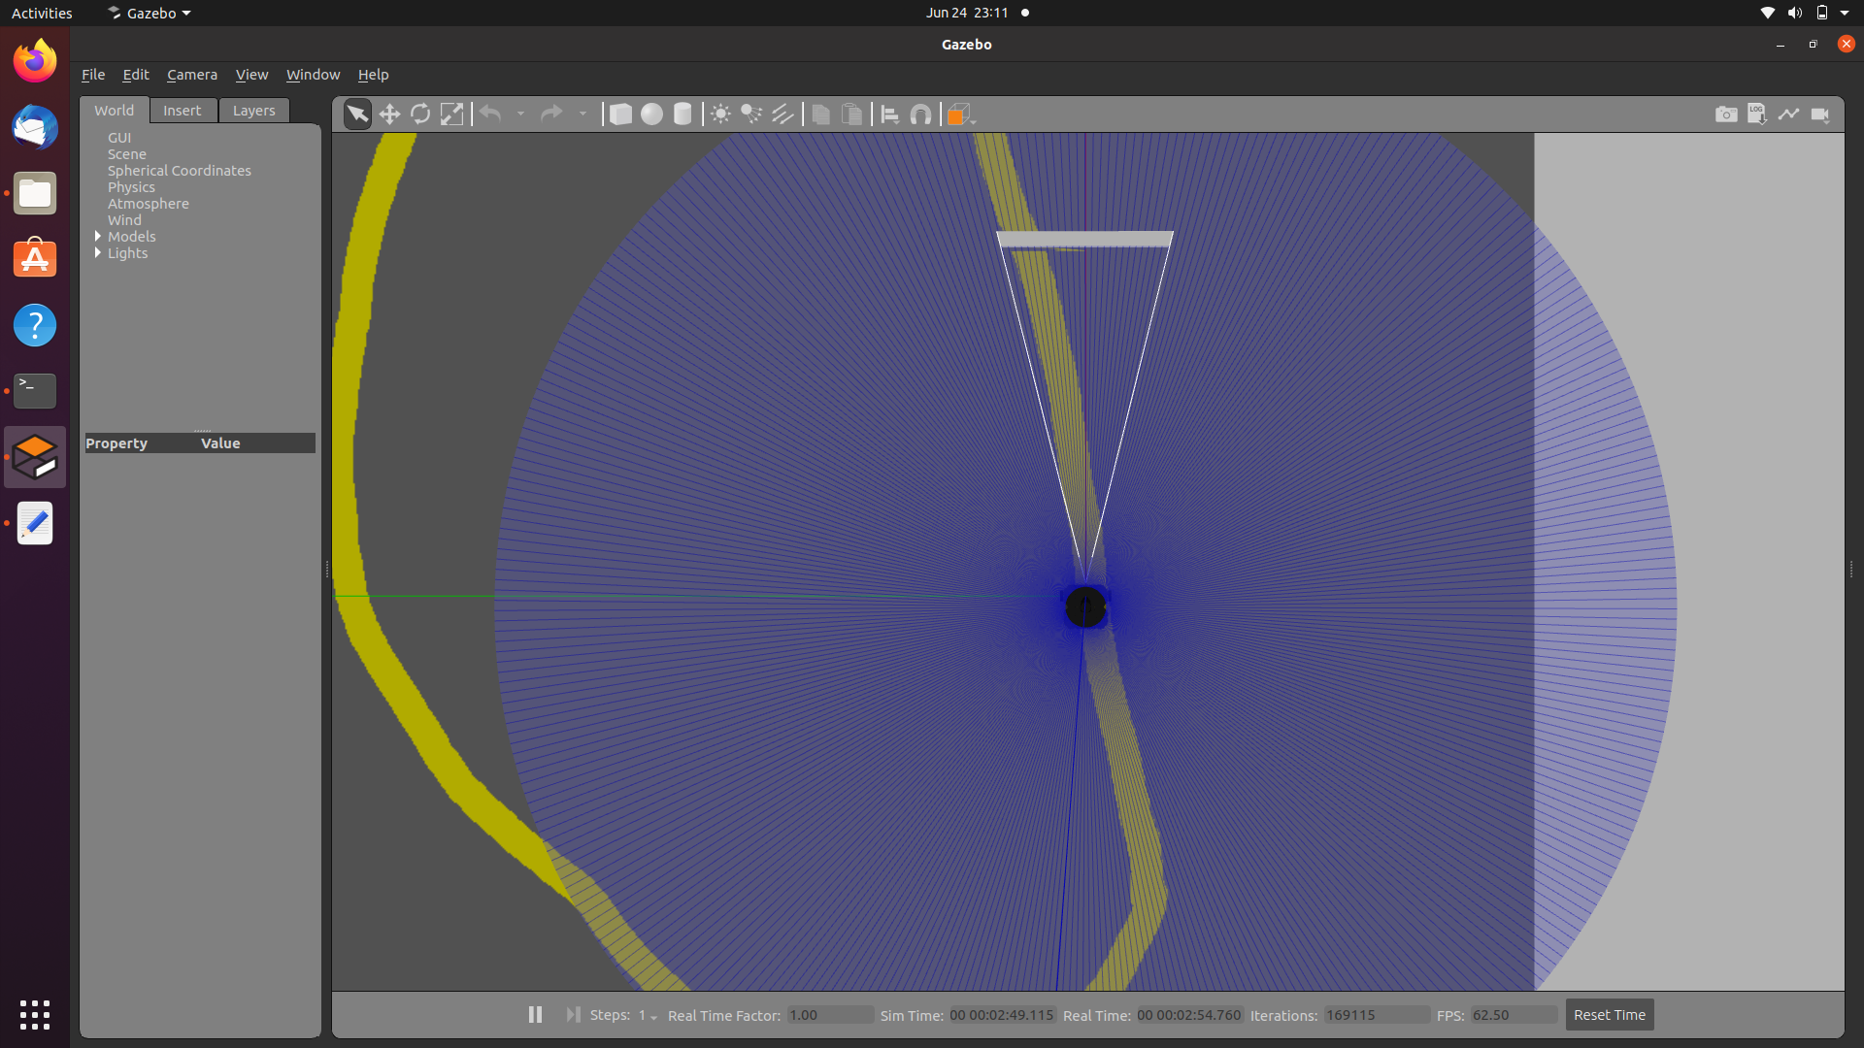Image resolution: width=1864 pixels, height=1048 pixels.
Task: Click the Real Time Factor field
Action: 829,1015
